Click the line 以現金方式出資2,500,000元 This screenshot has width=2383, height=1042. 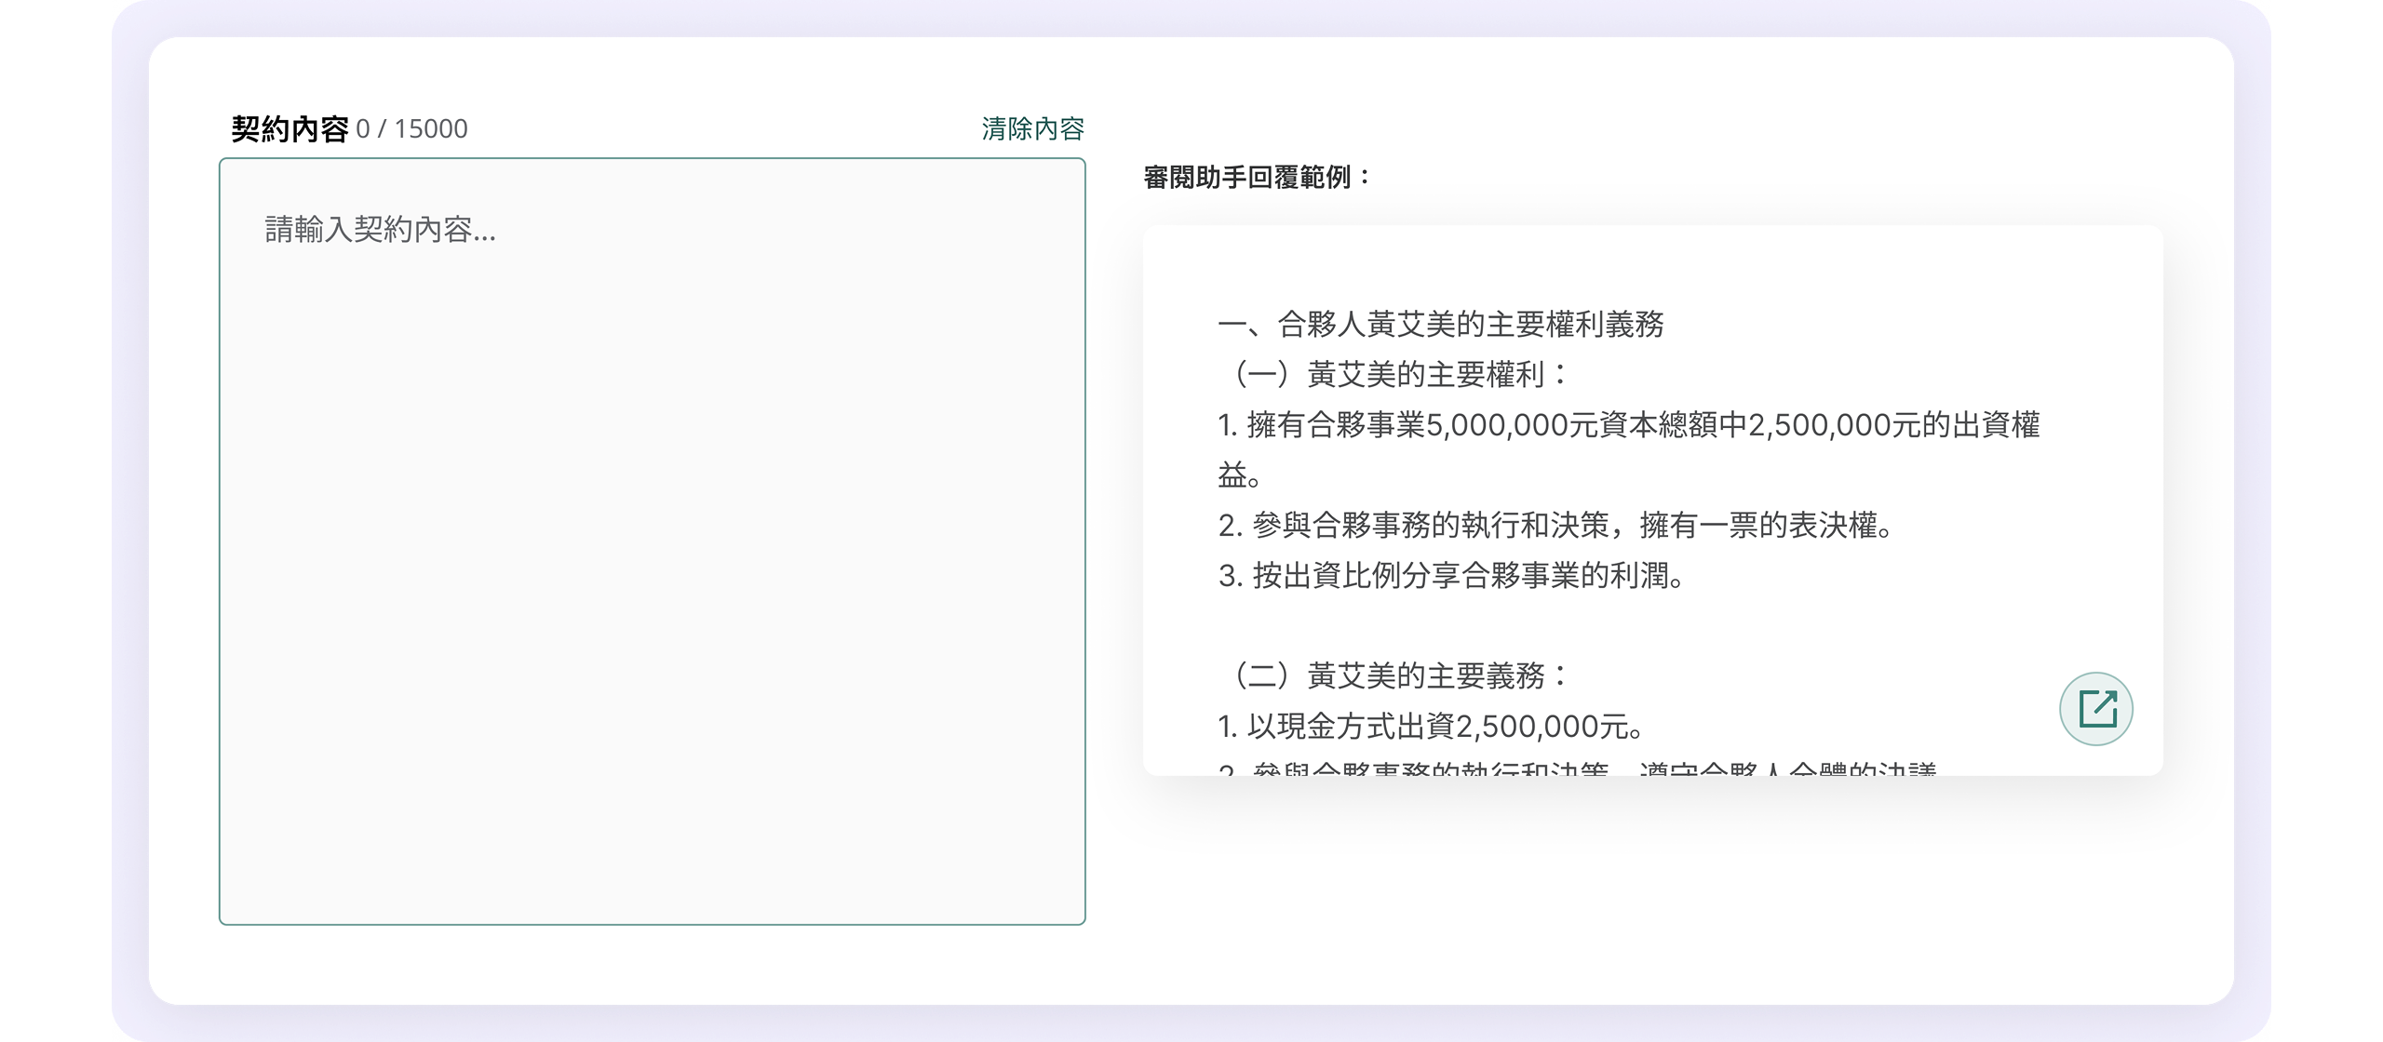pyautogui.click(x=1432, y=726)
